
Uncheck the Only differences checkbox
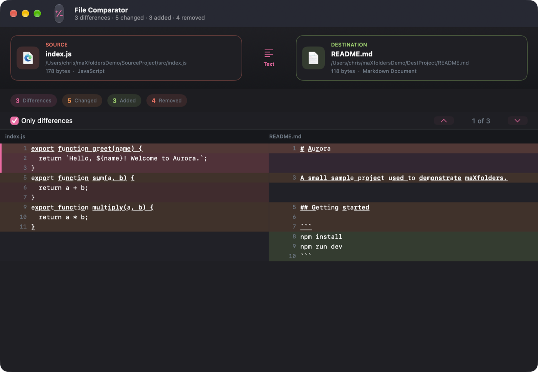[15, 121]
